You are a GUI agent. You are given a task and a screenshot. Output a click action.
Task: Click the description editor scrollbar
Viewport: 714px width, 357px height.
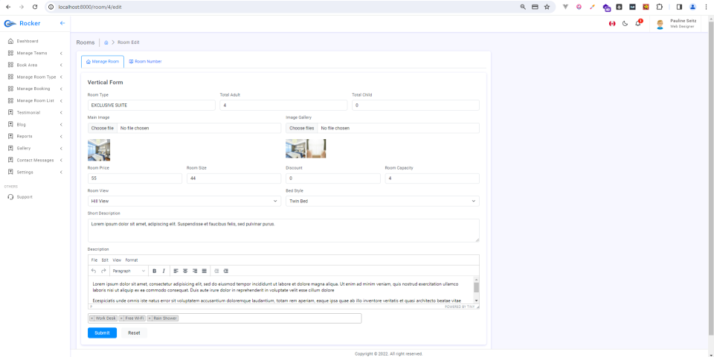pyautogui.click(x=476, y=288)
